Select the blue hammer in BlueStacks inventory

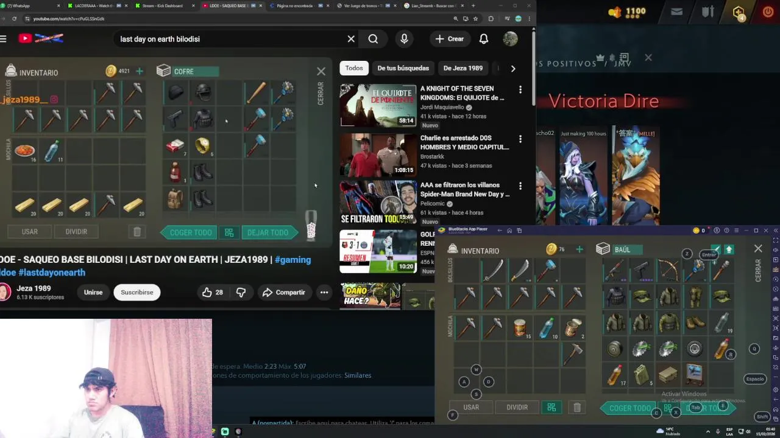(547, 270)
